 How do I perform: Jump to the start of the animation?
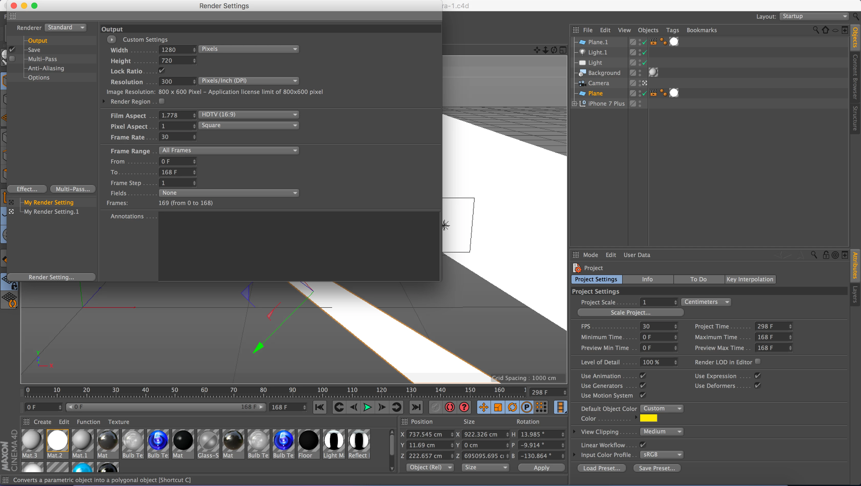(x=320, y=407)
